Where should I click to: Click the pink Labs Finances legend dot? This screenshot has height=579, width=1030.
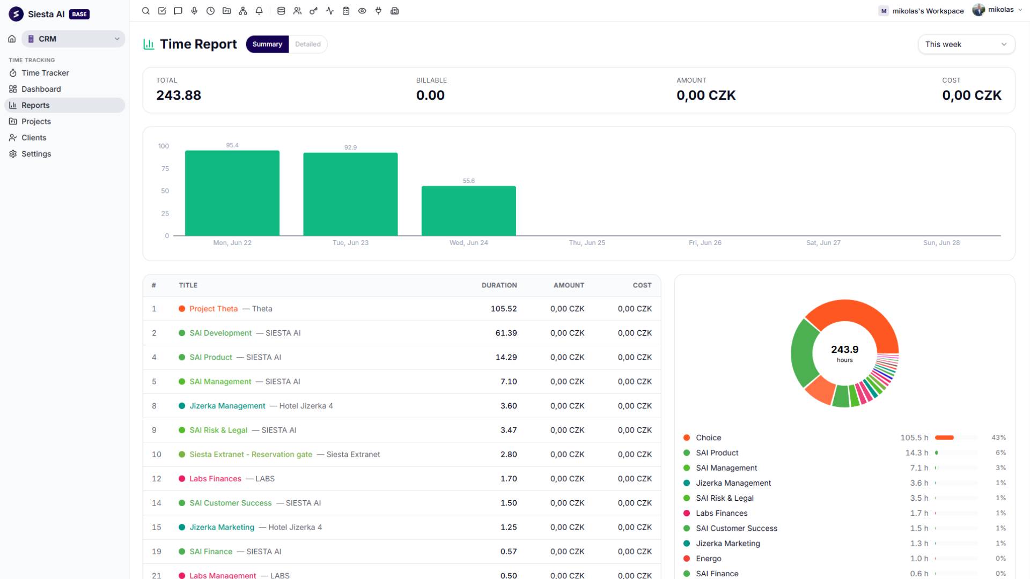687,513
